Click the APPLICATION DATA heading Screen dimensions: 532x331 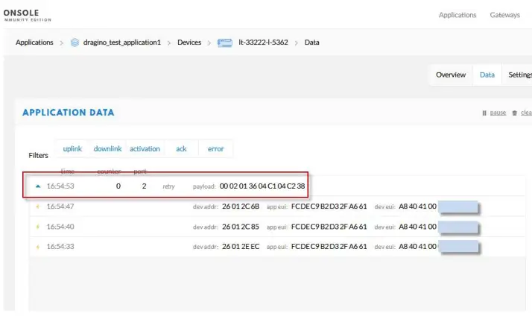coord(69,113)
